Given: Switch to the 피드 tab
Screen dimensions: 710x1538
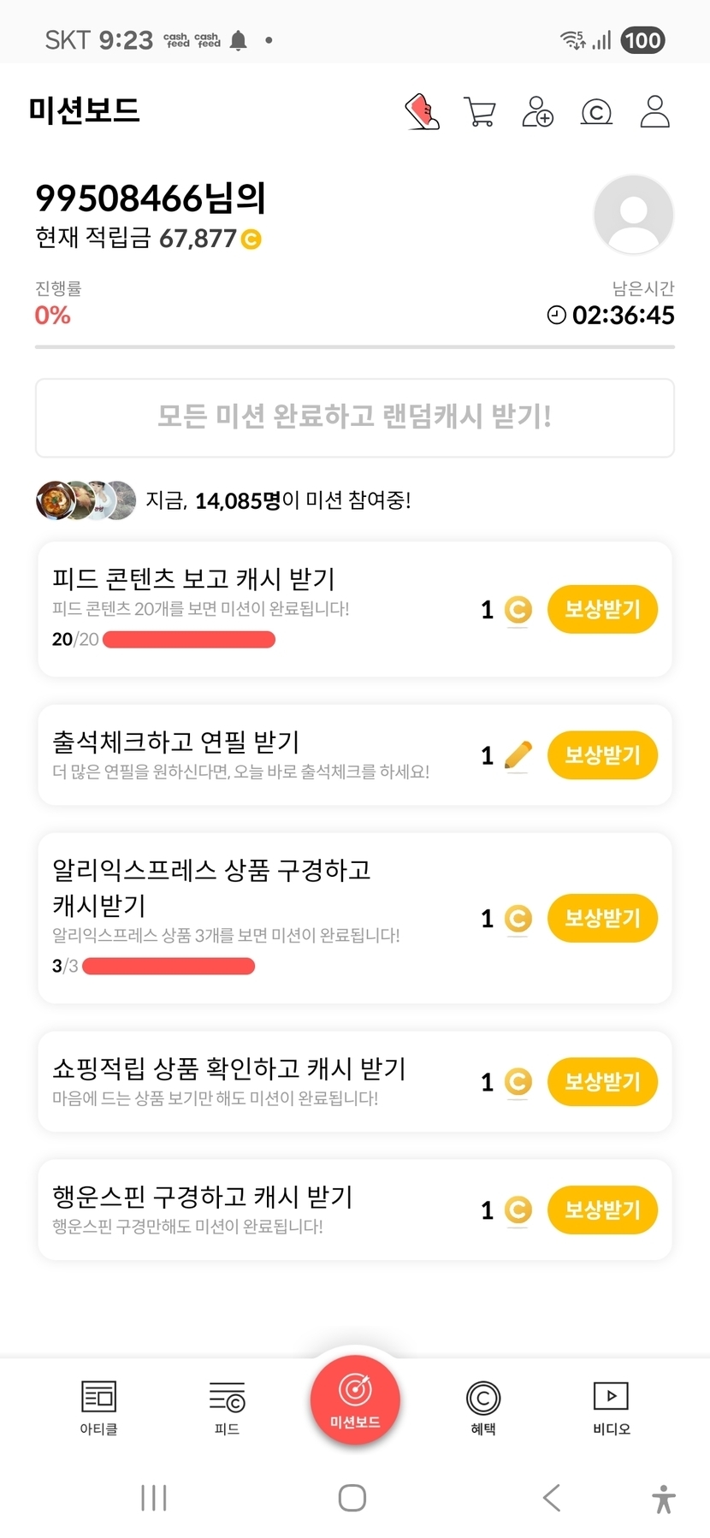Looking at the screenshot, I should pos(227,1407).
